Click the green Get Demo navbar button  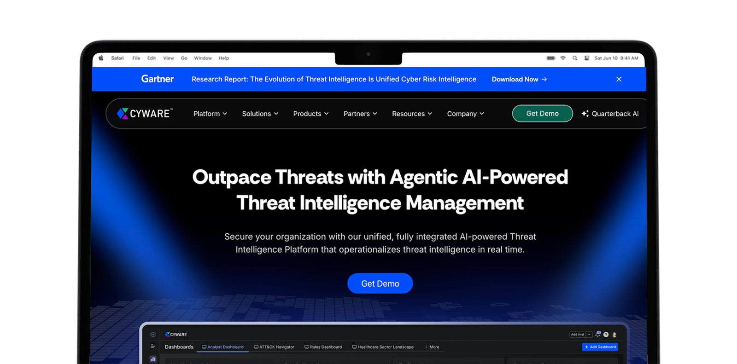(x=543, y=114)
